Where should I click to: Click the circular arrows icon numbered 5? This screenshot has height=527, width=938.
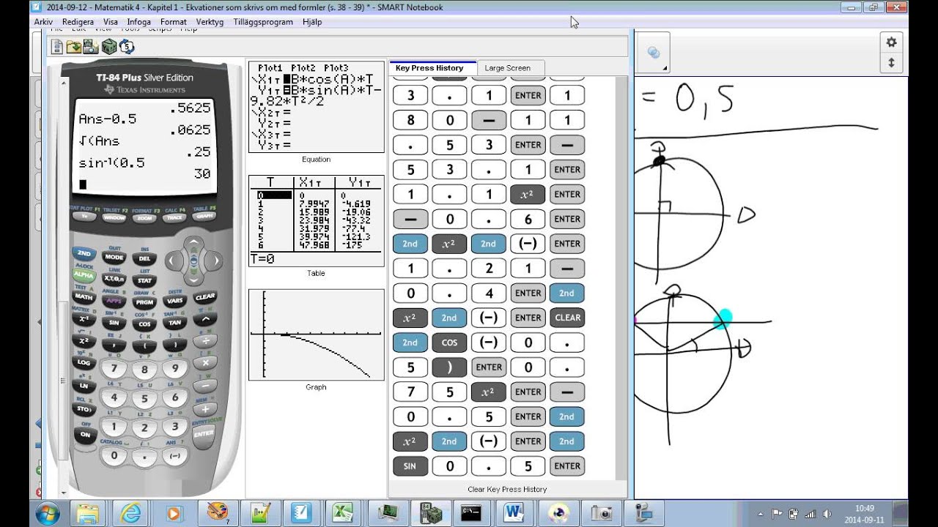coord(127,47)
